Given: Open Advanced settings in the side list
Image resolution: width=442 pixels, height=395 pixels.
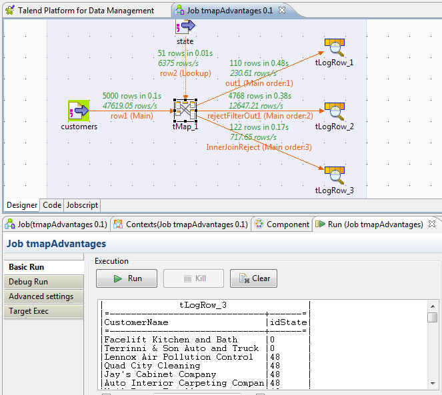Looking at the screenshot, I should click(x=44, y=296).
